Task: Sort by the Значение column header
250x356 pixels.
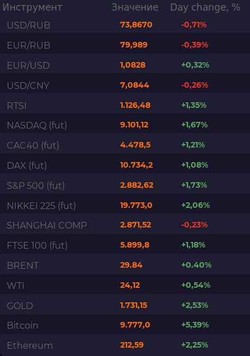Action: 135,7
